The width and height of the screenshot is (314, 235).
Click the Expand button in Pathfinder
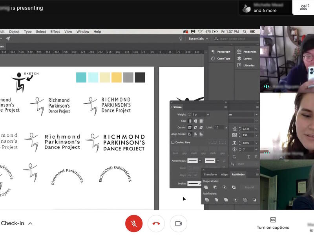tap(249, 187)
